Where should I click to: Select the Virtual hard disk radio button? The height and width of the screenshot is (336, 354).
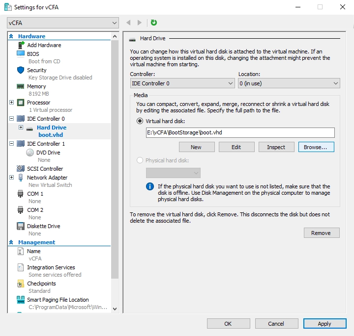(140, 121)
